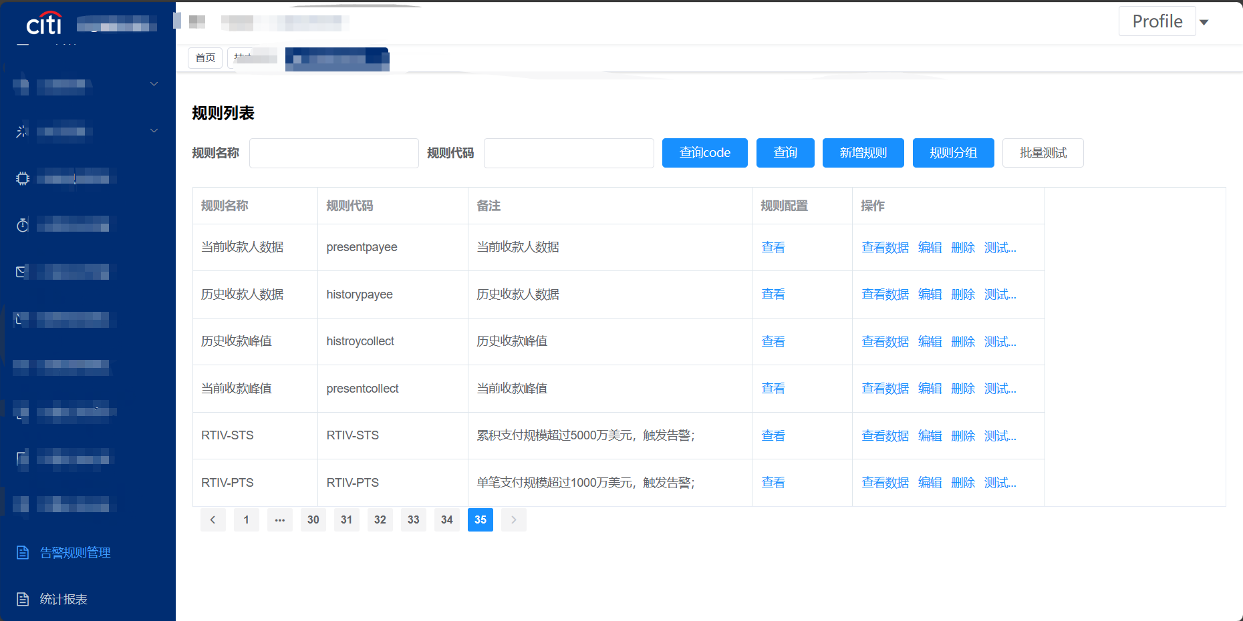The width and height of the screenshot is (1243, 621).
Task: Jump to page 1
Action: coord(246,520)
